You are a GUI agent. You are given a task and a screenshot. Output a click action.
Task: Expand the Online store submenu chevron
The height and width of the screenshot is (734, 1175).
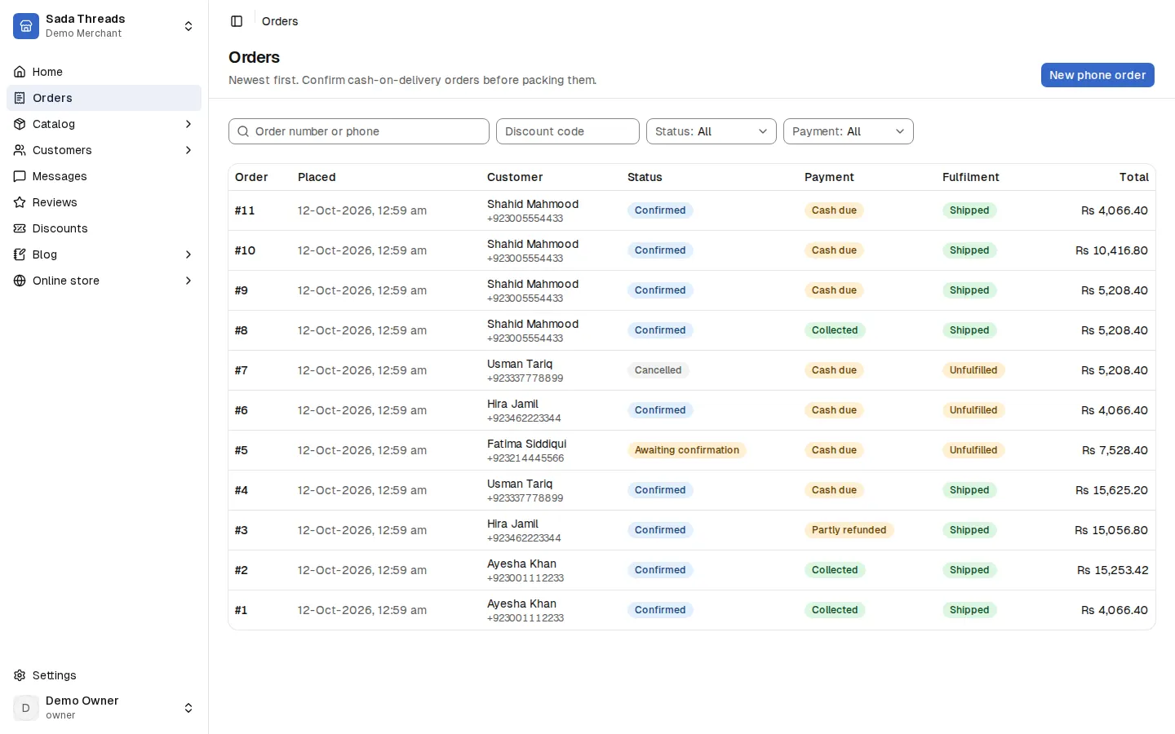pyautogui.click(x=188, y=281)
